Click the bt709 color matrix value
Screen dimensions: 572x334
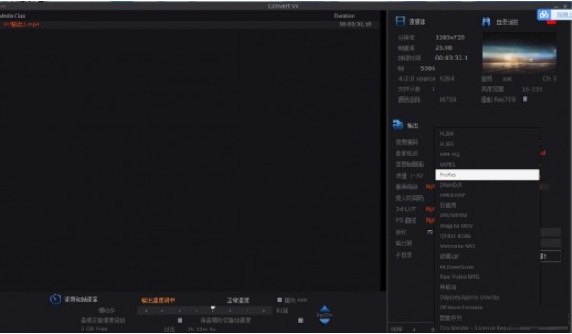[x=448, y=99]
